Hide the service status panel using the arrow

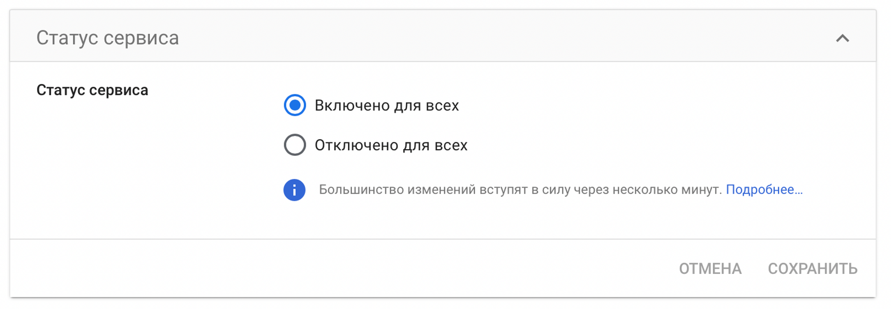click(842, 38)
